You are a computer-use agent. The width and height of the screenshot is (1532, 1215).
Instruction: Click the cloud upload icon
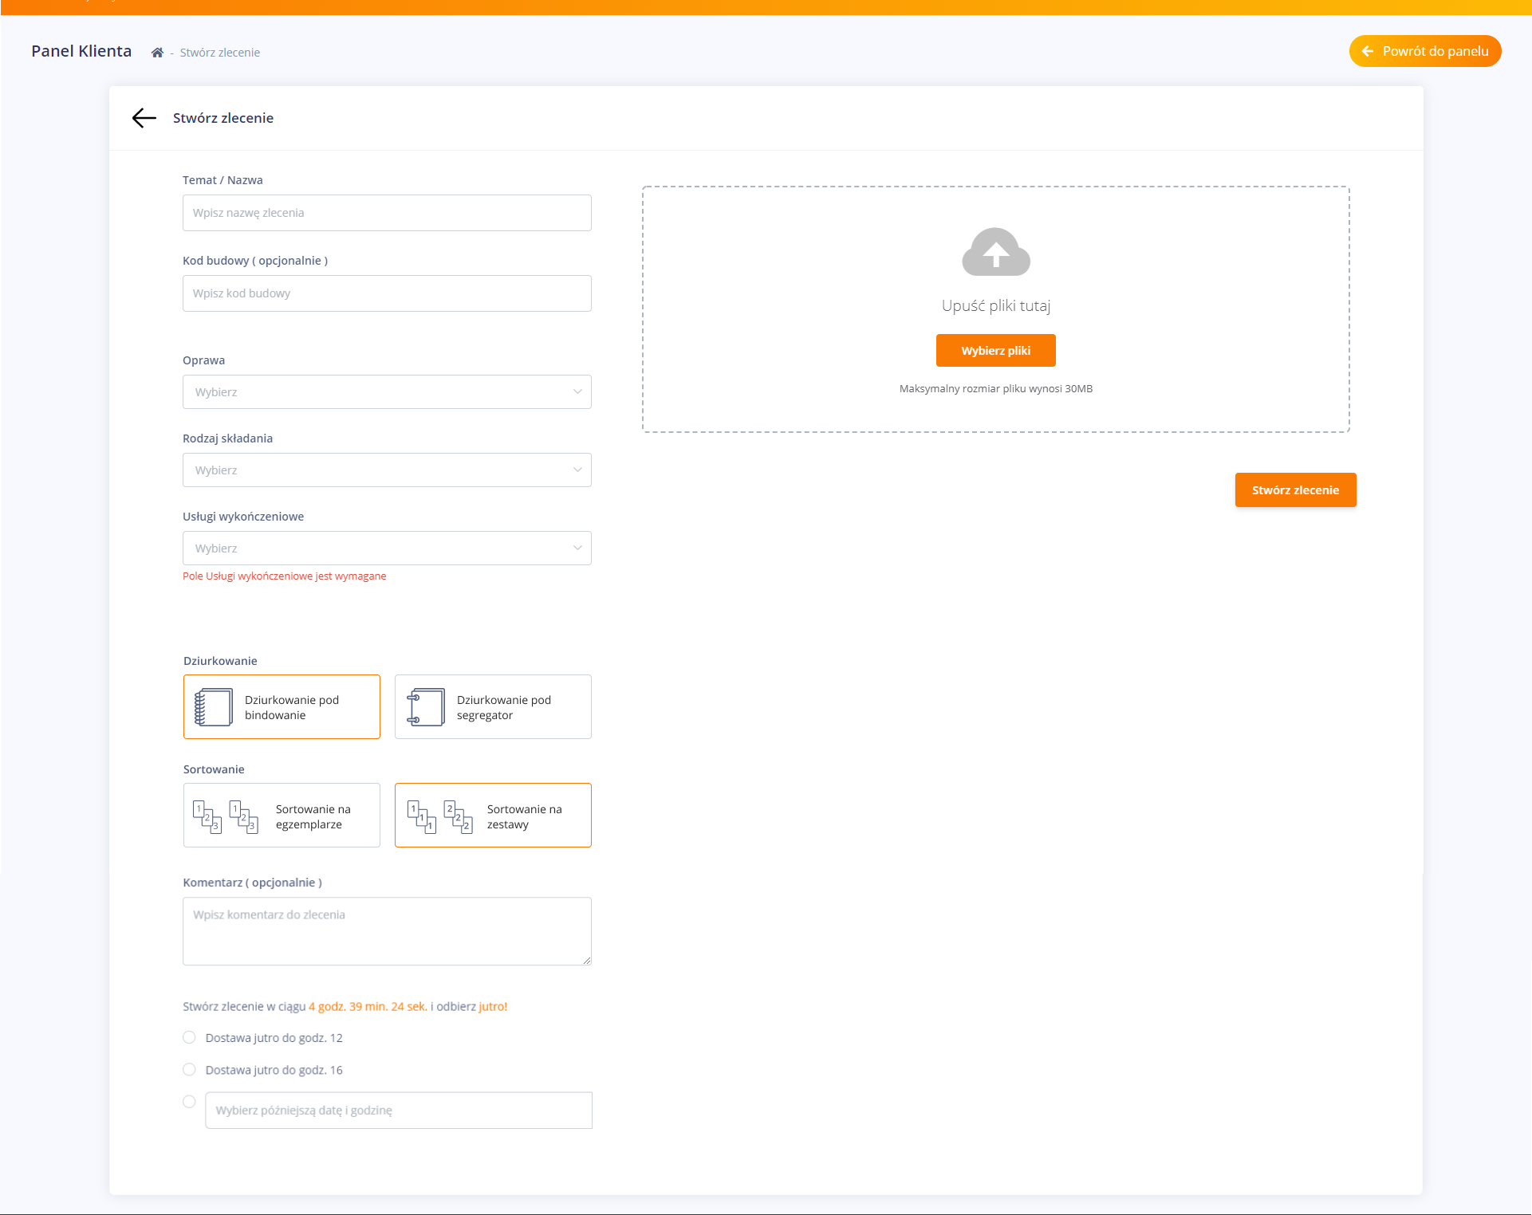tap(995, 252)
